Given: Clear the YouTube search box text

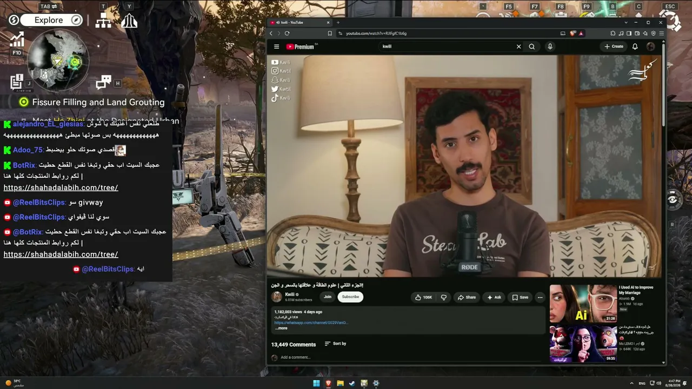Looking at the screenshot, I should pyautogui.click(x=518, y=46).
